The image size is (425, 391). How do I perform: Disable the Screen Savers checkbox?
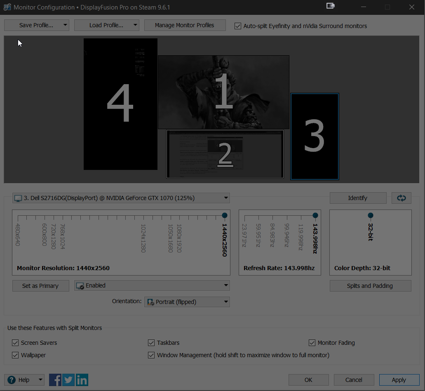(x=15, y=343)
